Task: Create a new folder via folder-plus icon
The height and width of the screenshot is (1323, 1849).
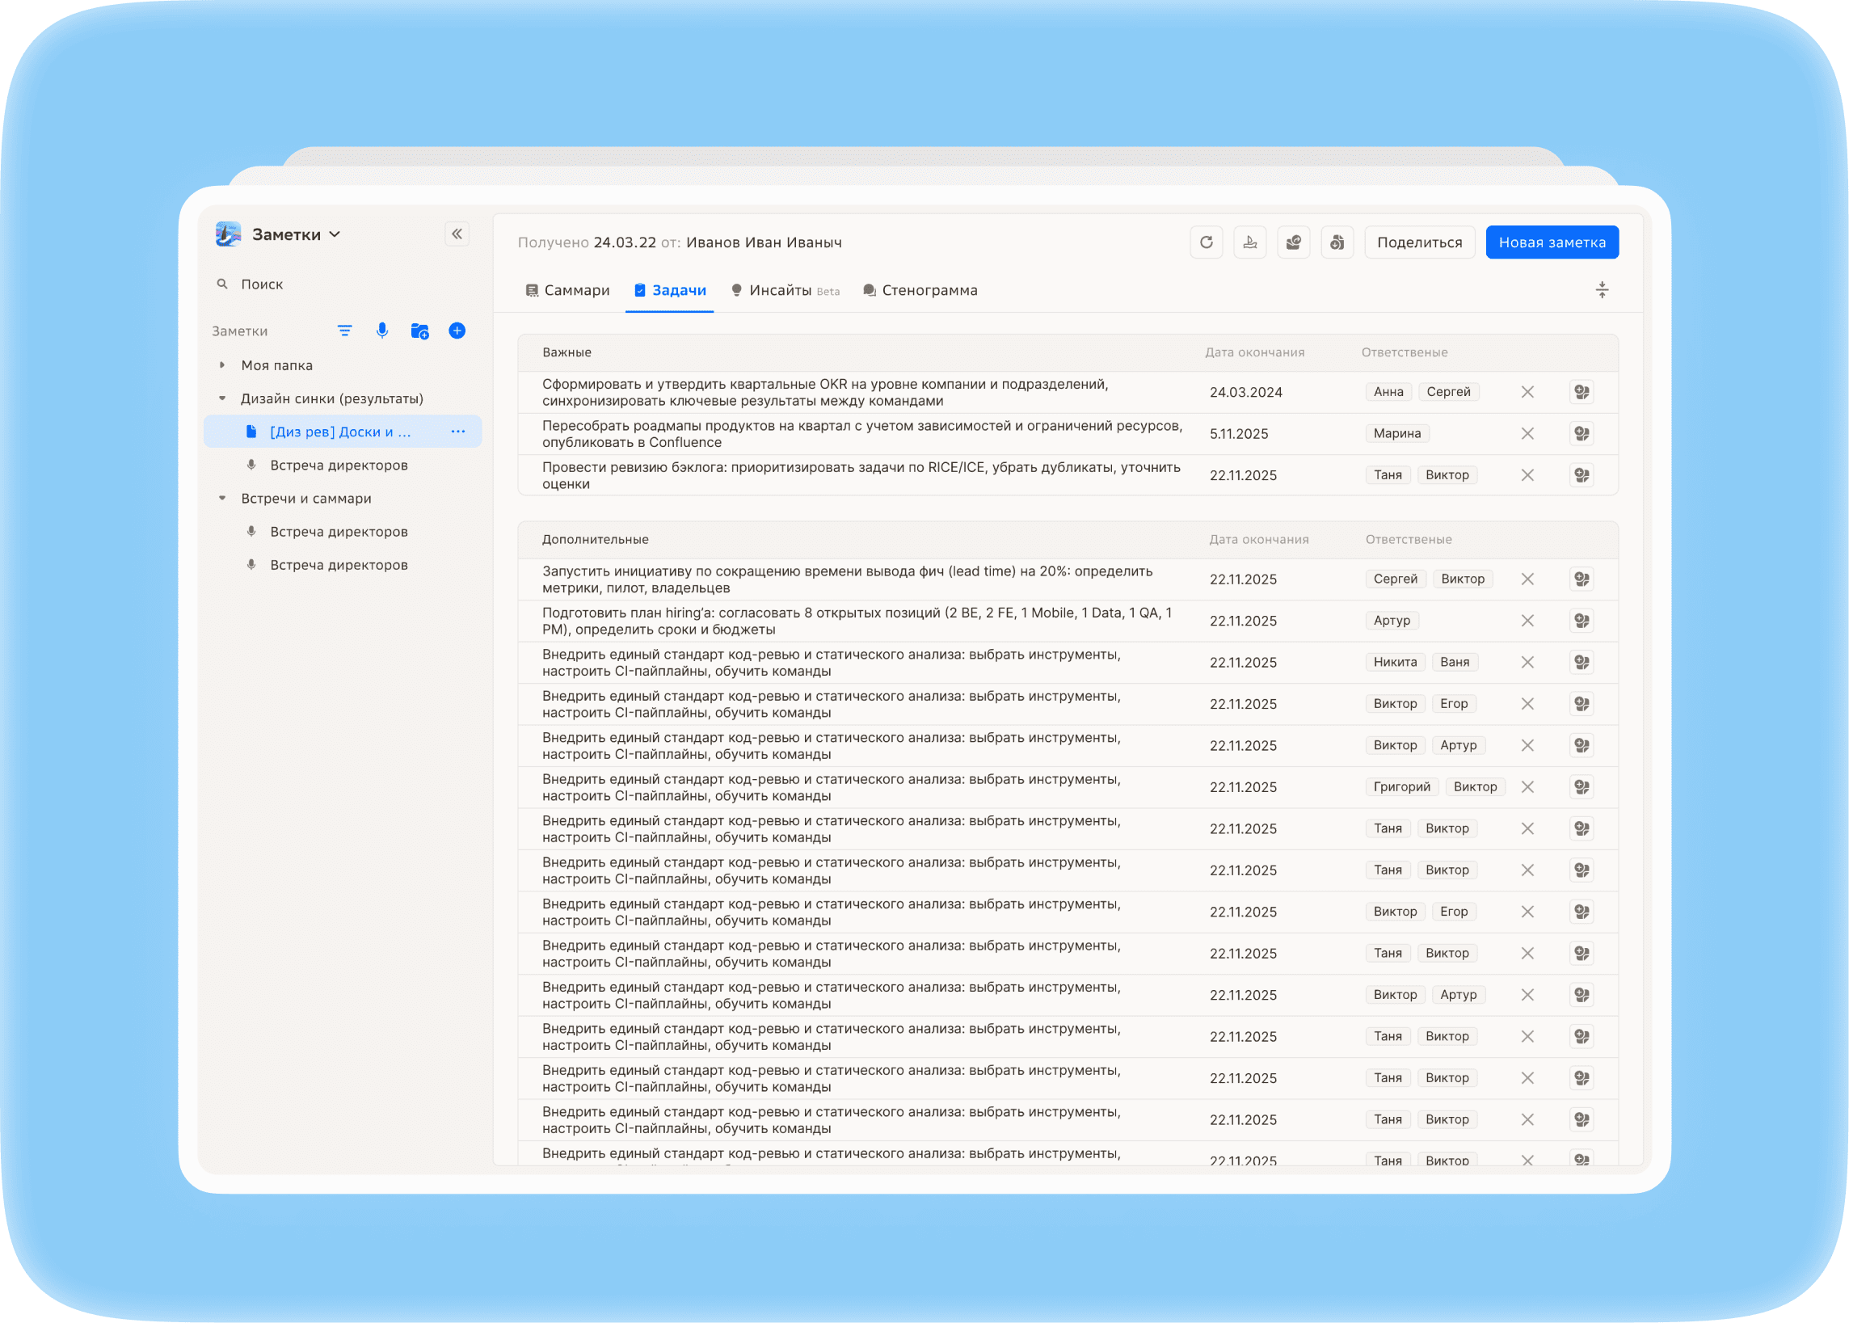Action: (x=419, y=331)
